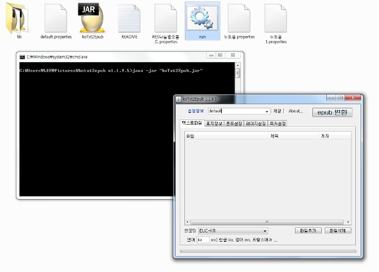Screen dimensions: 379x272
Task: Click the cmd window scroll up arrow
Action: pyautogui.click(x=238, y=65)
